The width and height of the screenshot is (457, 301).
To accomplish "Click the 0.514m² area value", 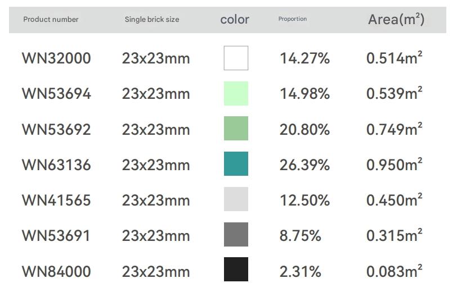I will click(x=394, y=57).
